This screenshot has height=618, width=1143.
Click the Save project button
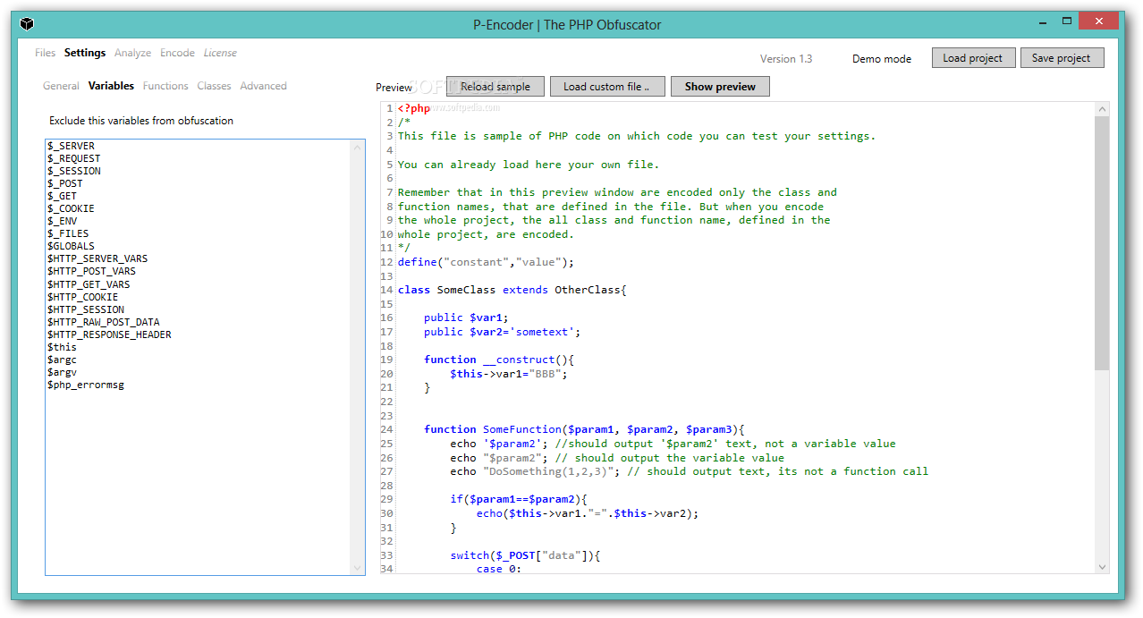1062,58
